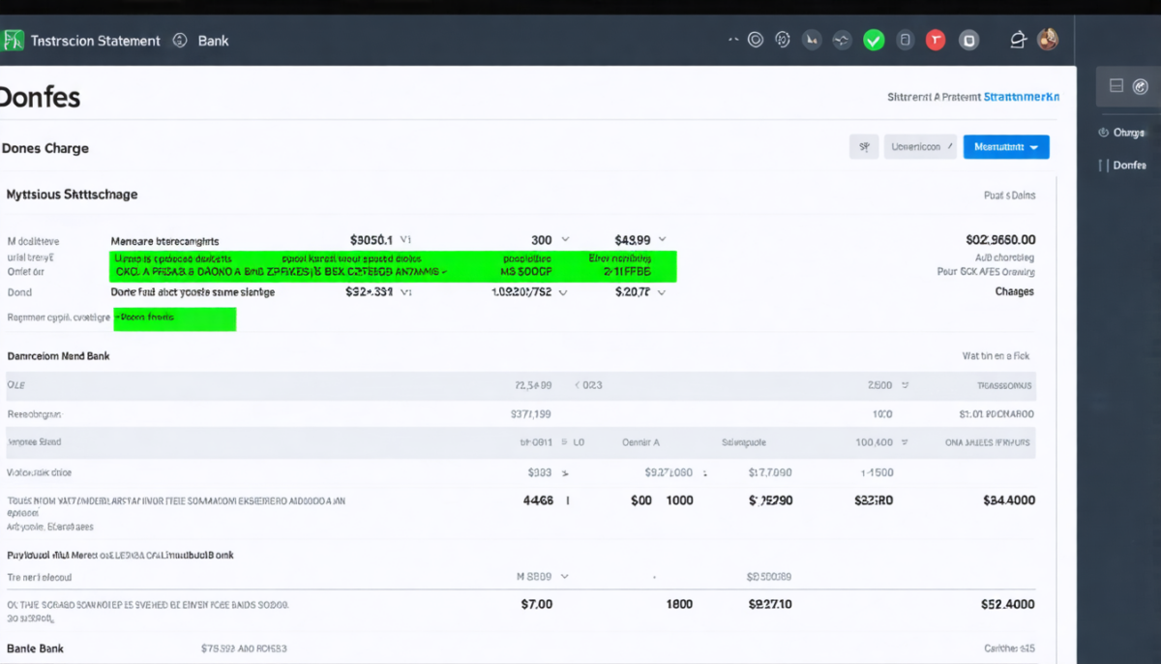The image size is (1161, 664).
Task: Open the blue Stattnmerkn link
Action: click(1021, 97)
